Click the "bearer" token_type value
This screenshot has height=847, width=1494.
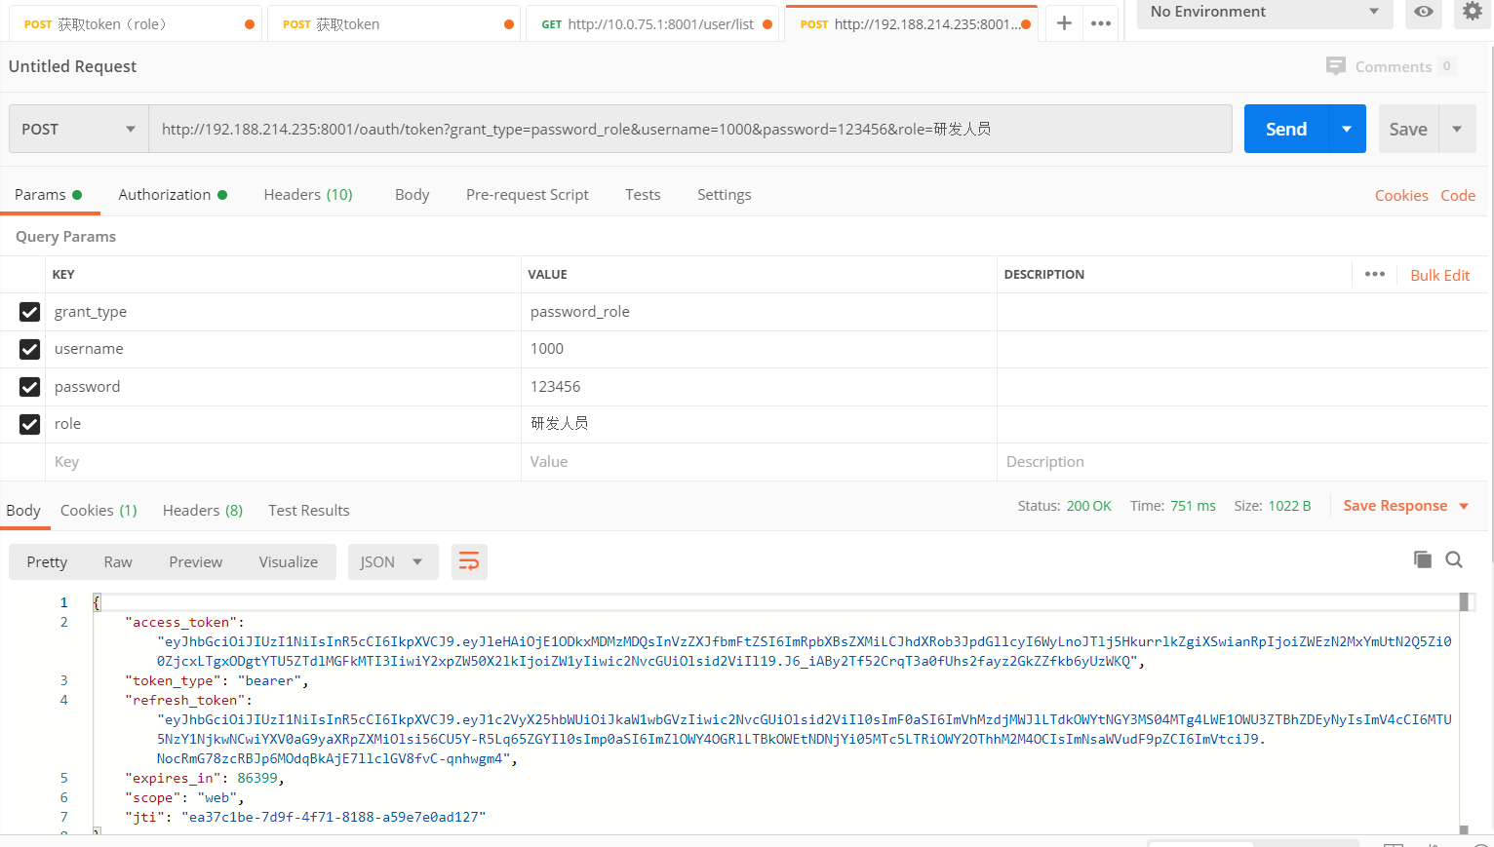tap(269, 680)
